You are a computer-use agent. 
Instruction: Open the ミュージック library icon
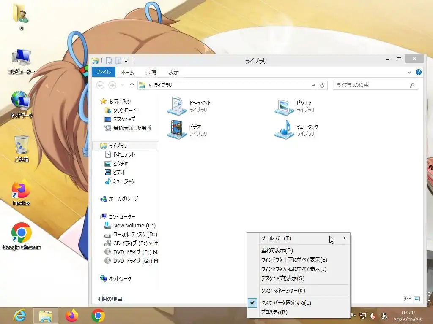284,130
